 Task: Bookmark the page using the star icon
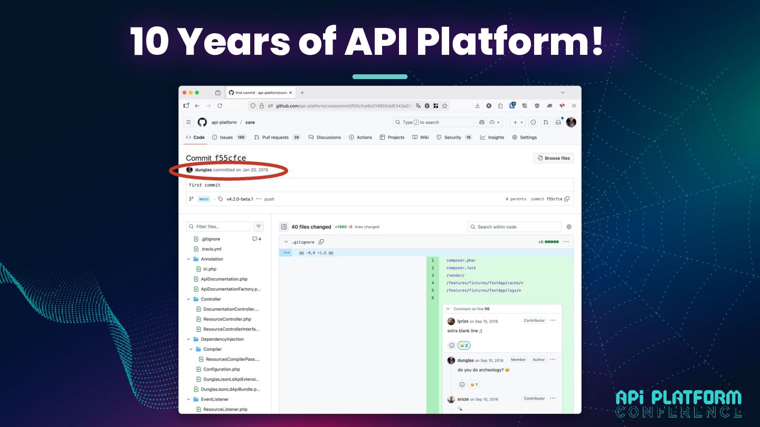(445, 106)
